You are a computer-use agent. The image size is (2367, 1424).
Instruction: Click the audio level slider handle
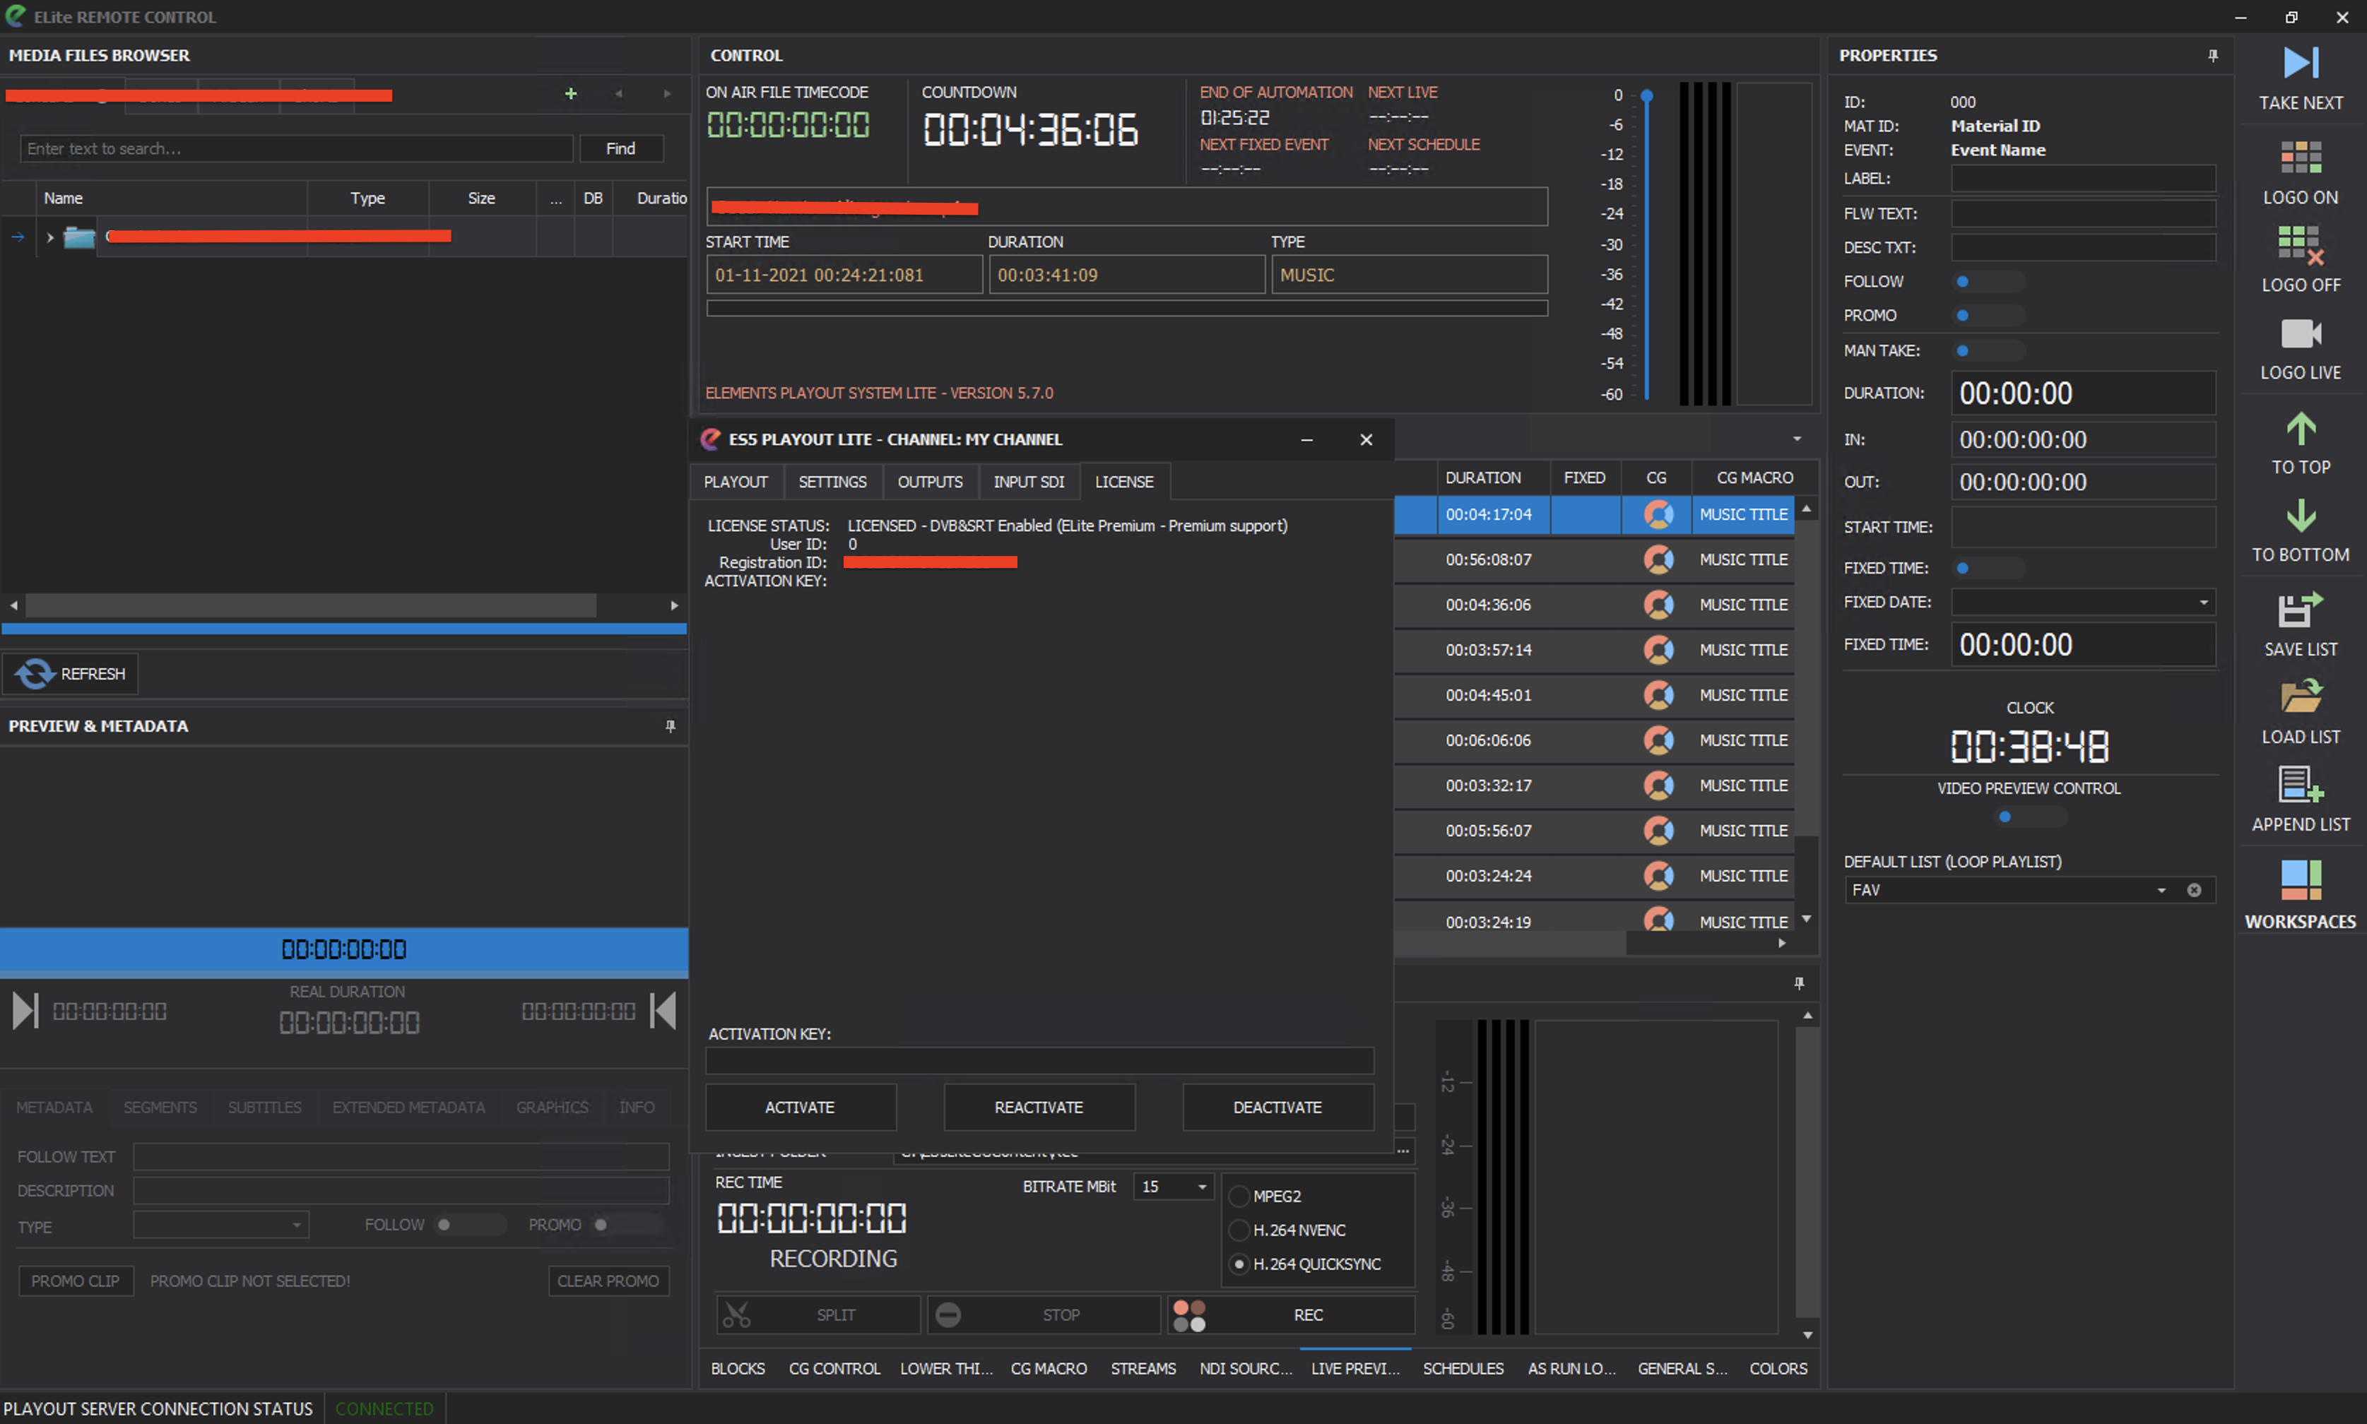tap(1646, 96)
